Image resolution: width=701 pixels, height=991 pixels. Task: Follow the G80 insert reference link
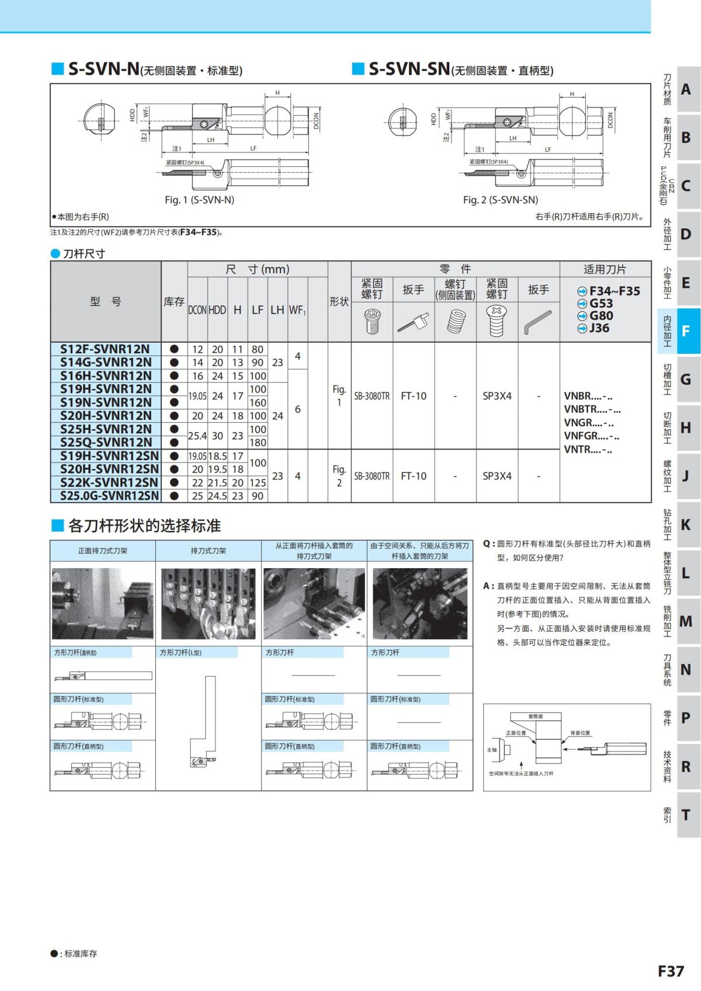[x=595, y=316]
